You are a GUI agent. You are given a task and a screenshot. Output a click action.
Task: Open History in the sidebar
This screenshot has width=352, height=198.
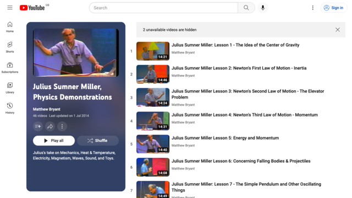[x=10, y=108]
